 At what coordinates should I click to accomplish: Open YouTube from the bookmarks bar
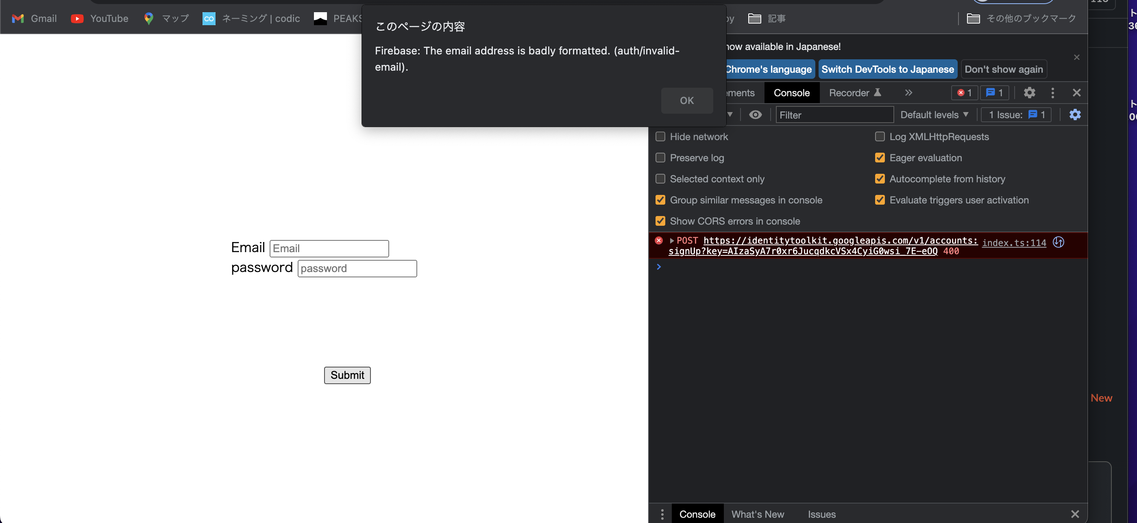point(99,19)
